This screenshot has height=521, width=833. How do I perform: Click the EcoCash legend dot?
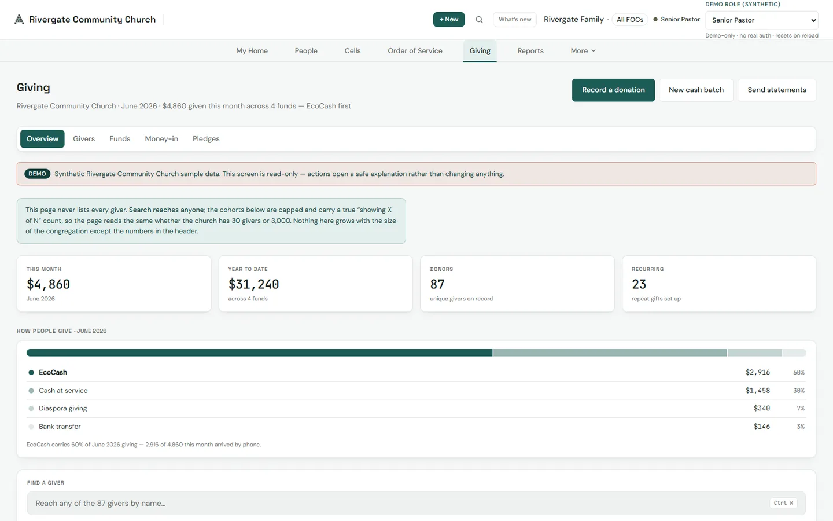coord(31,373)
